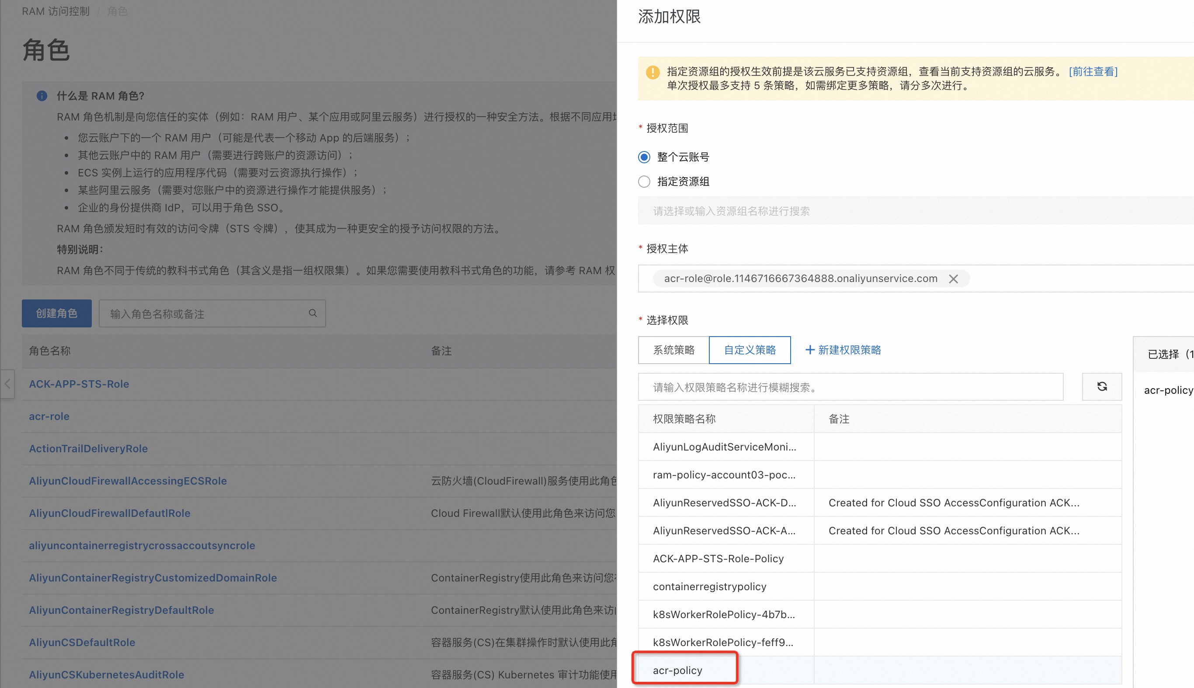Switch to the System Policy tab
The width and height of the screenshot is (1194, 688).
[673, 350]
